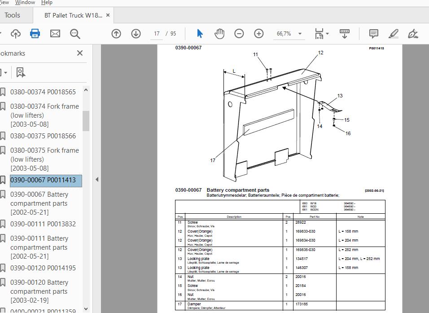The image size is (429, 313).
Task: Expand the page fit options dropdown arrow
Action: [x=327, y=34]
